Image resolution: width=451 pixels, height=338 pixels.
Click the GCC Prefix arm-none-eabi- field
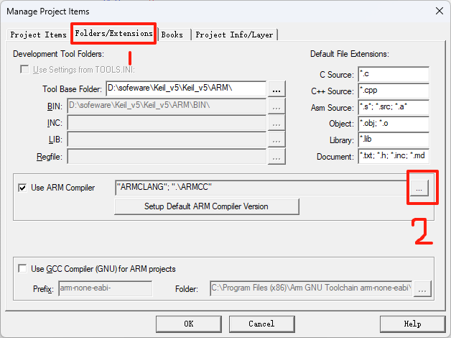pos(106,288)
